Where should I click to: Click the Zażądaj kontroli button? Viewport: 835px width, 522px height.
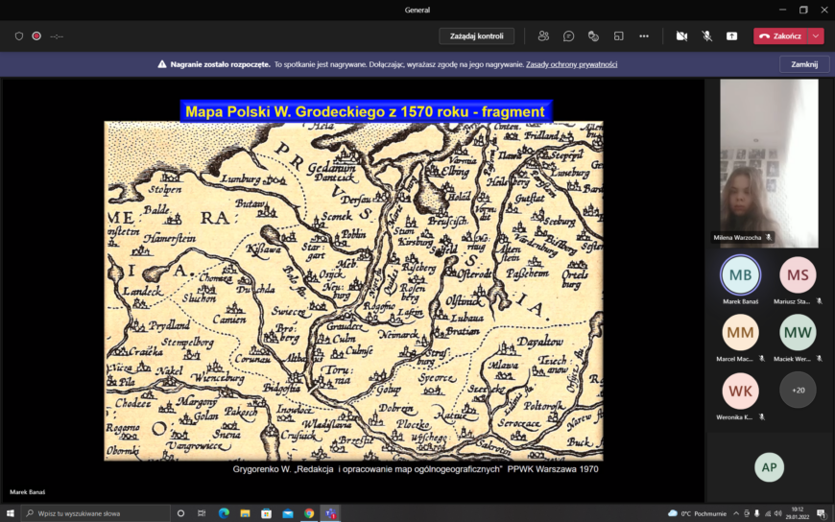tap(477, 36)
